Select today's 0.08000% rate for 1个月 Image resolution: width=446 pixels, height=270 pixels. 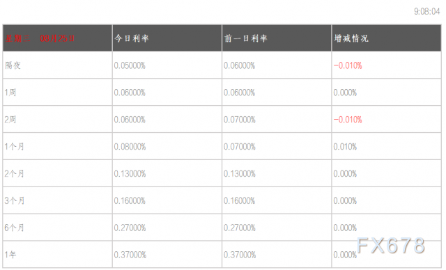[130, 147]
